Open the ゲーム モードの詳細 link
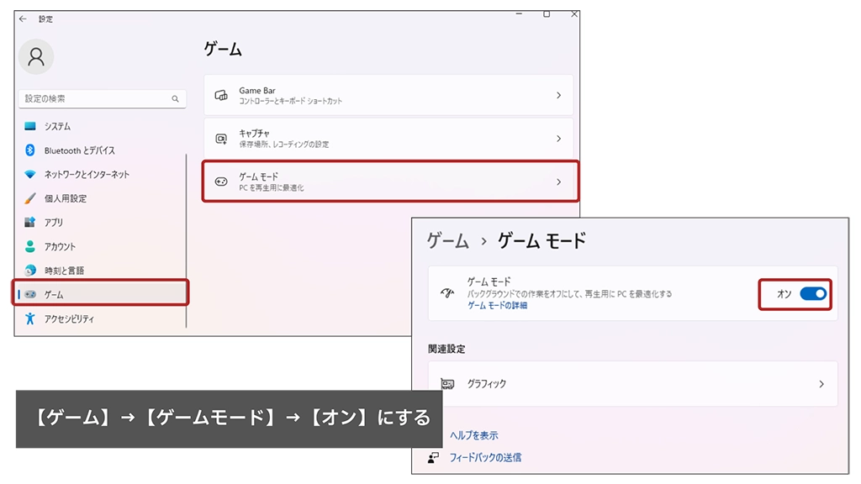The width and height of the screenshot is (861, 484). [x=497, y=306]
